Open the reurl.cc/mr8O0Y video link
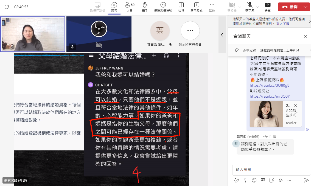 pyautogui.click(x=270, y=96)
